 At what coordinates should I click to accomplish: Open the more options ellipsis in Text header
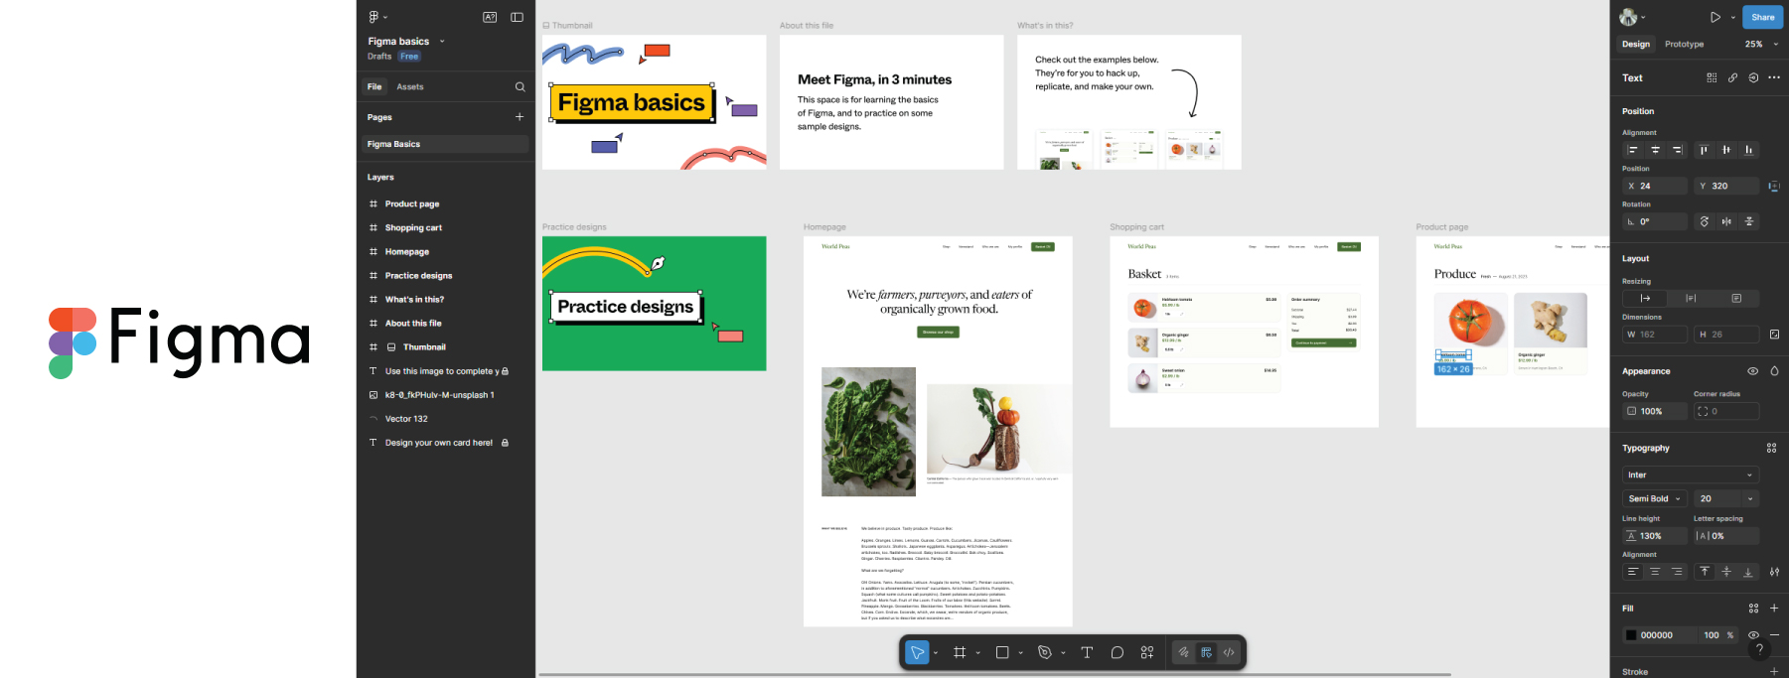point(1774,77)
